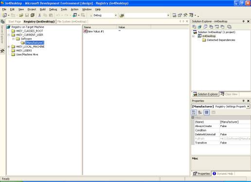Image resolution: width=251 pixels, height=182 pixels.
Task: Click the Open File toolbar icon
Action: (x=21, y=15)
